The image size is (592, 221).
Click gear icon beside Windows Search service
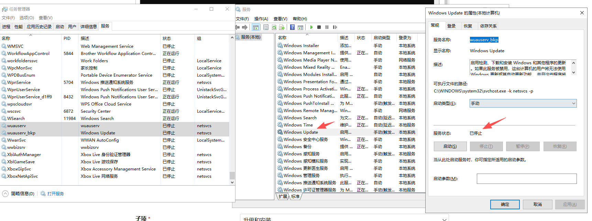tap(280, 118)
